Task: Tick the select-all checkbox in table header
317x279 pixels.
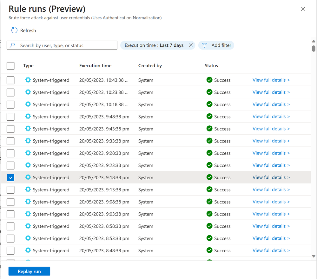Action: [x=10, y=66]
